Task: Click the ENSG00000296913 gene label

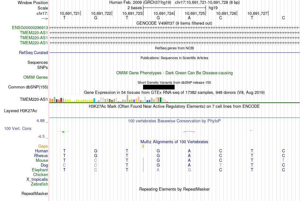Action: pyautogui.click(x=30, y=27)
